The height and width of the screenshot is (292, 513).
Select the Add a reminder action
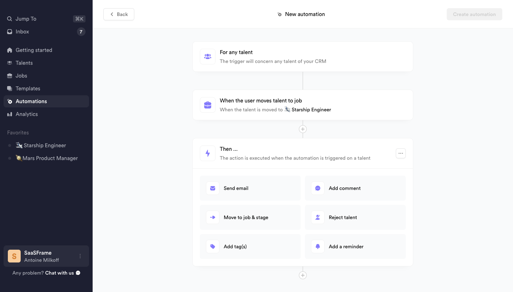click(355, 246)
